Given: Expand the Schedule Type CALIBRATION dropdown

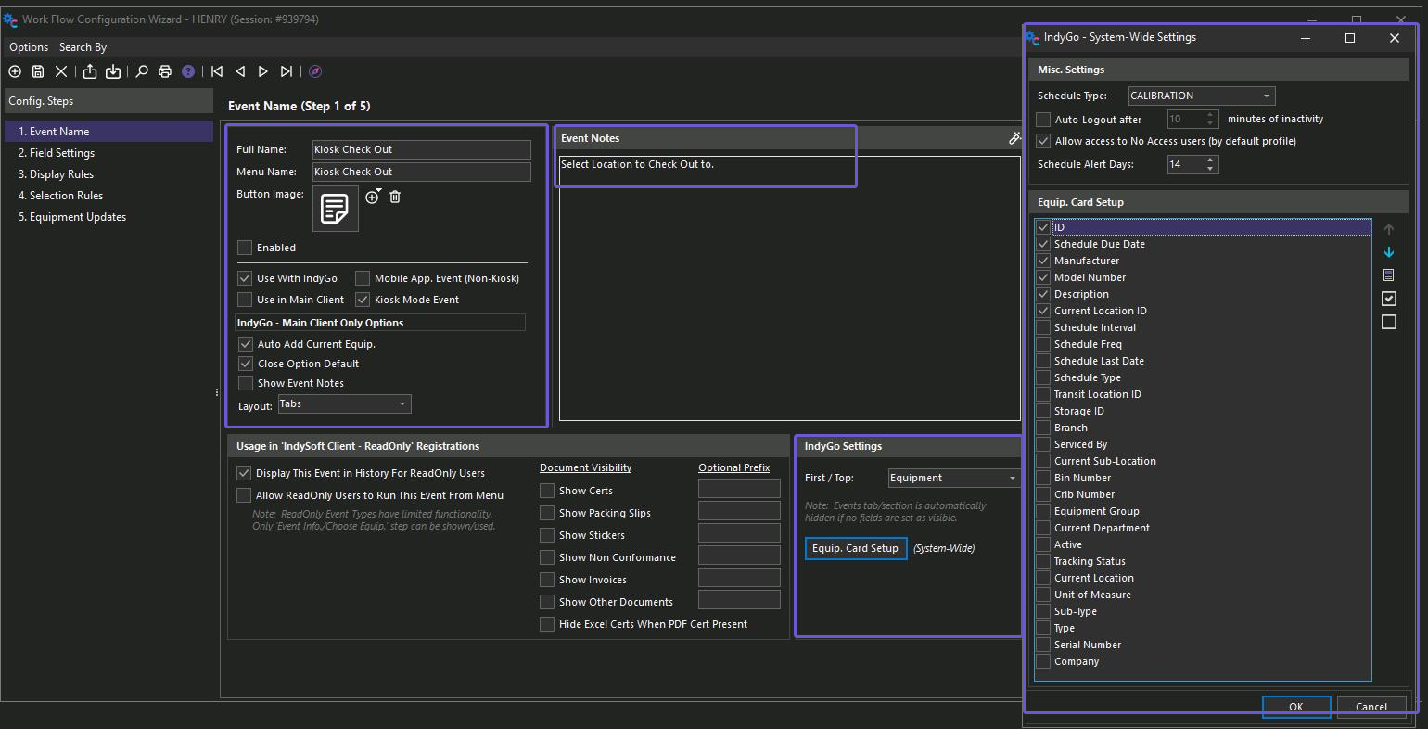Looking at the screenshot, I should 1201,96.
